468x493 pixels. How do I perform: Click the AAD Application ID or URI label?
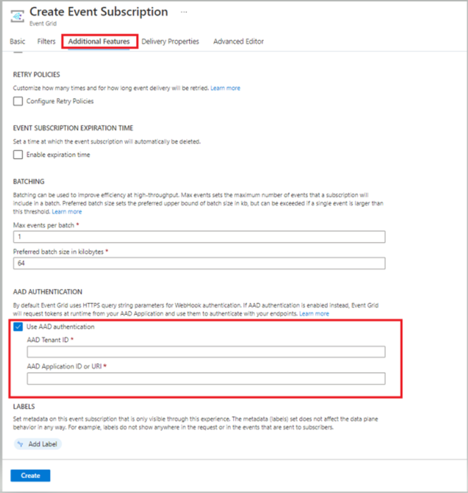[64, 366]
